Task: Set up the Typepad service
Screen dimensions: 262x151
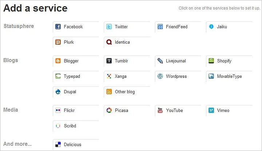Action: (x=76, y=76)
